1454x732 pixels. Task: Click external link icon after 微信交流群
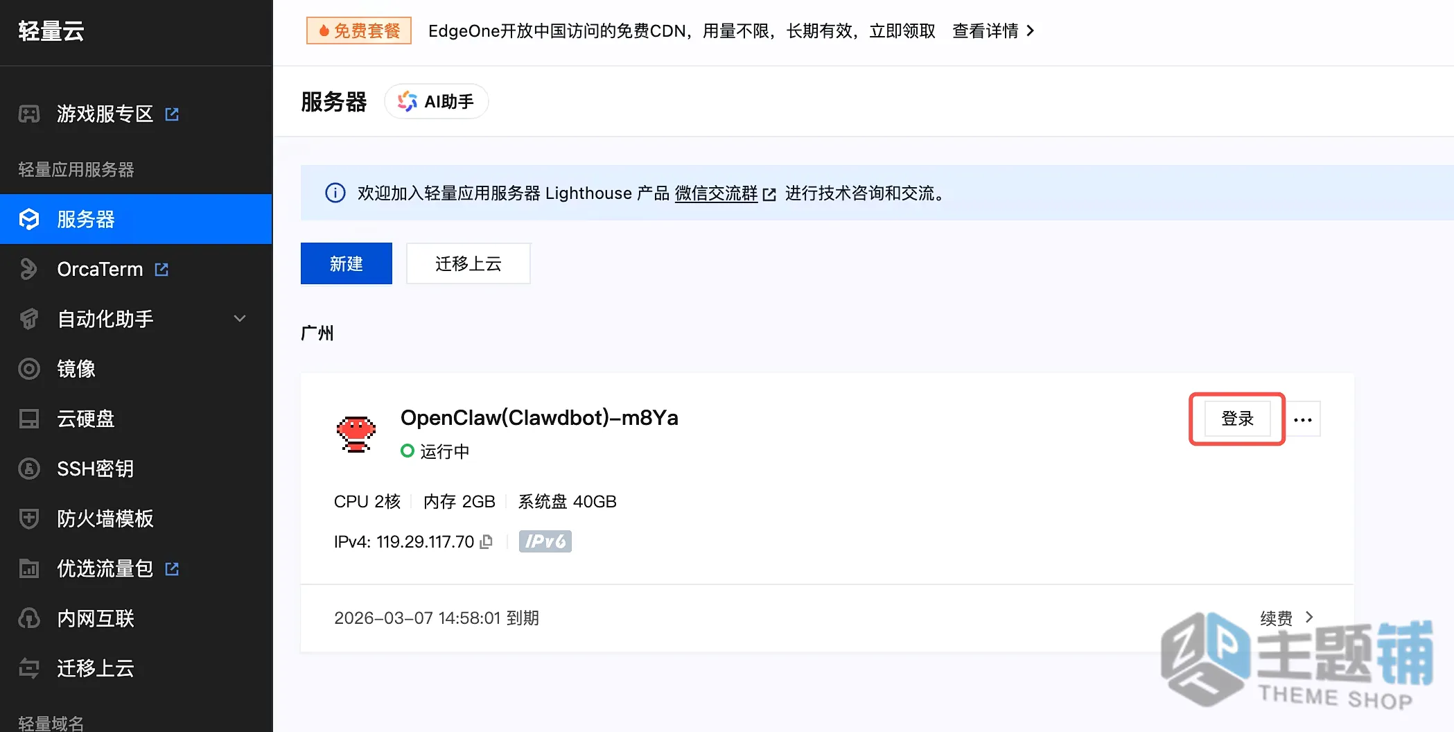click(x=769, y=194)
